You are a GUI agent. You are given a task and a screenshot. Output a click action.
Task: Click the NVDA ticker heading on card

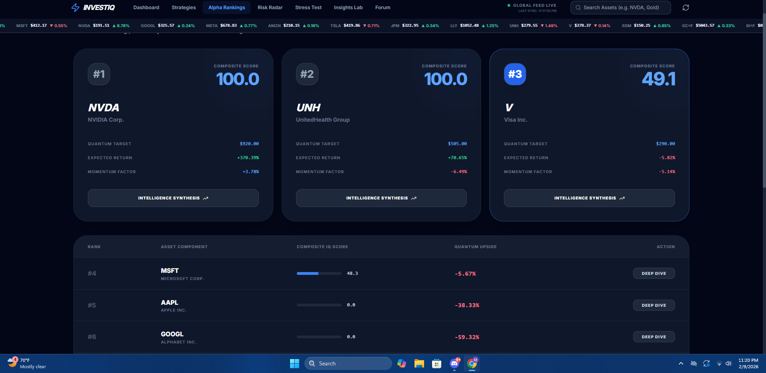coord(104,108)
